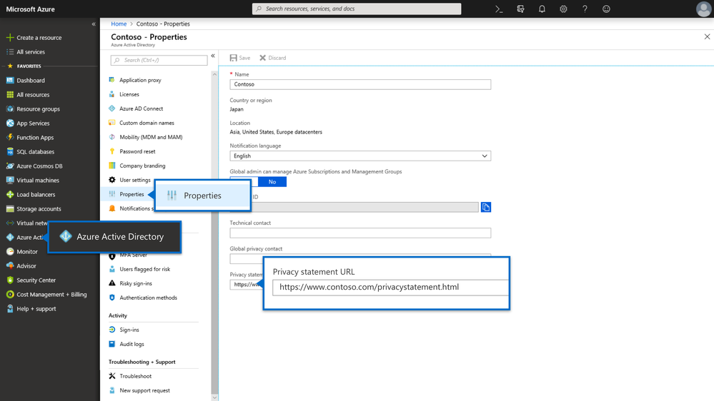Save the directory properties

click(240, 58)
